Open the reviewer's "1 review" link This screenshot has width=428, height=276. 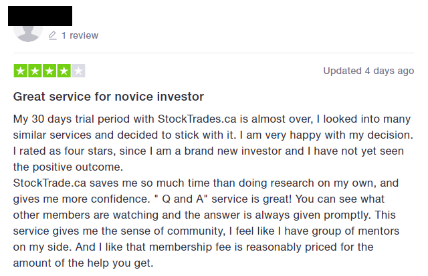pos(80,35)
